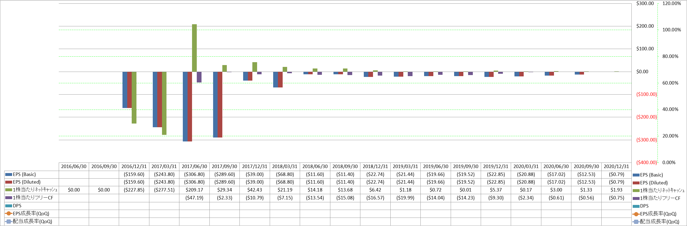The height and width of the screenshot is (226, 687).
Task: Select the 2020/06/30 column header
Action: [556, 166]
